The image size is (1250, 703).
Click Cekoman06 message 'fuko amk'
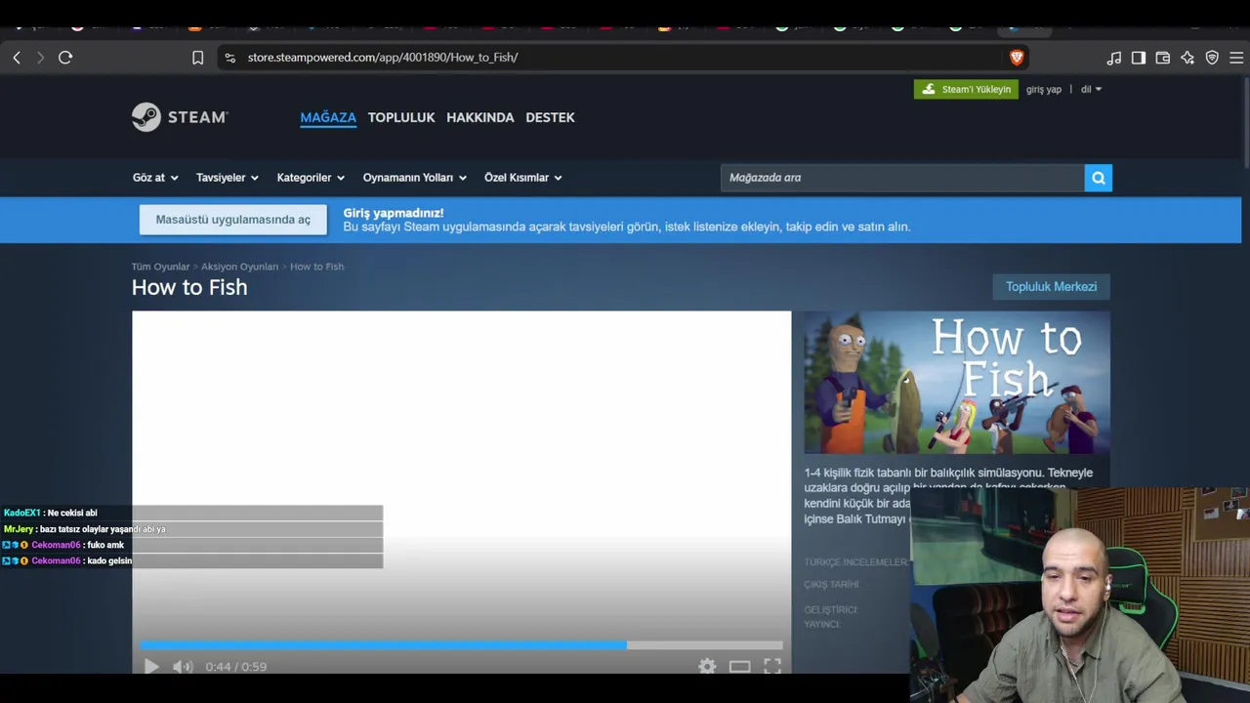point(63,545)
